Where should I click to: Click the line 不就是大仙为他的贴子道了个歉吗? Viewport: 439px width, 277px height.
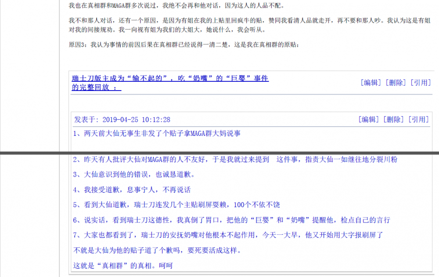pos(157,251)
